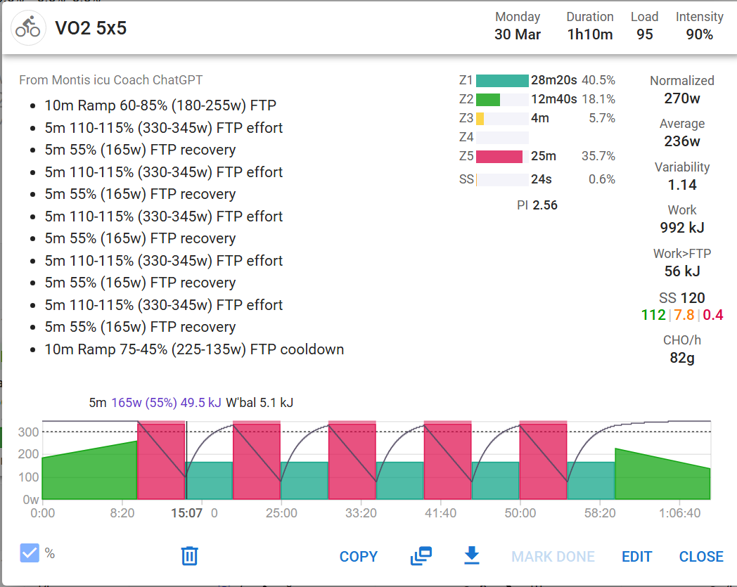Click the yellow Z3 zone bar

pos(480,118)
